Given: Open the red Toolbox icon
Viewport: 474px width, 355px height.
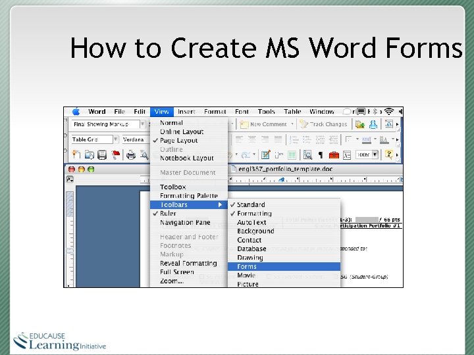Looking at the screenshot, I should (334, 155).
